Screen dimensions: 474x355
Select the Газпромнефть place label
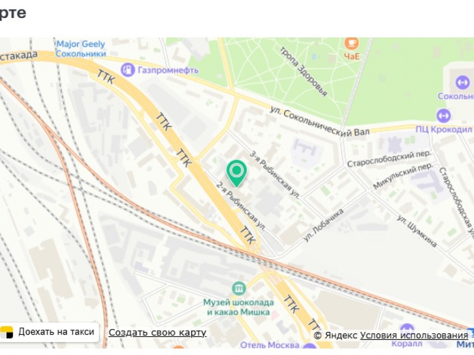click(168, 70)
